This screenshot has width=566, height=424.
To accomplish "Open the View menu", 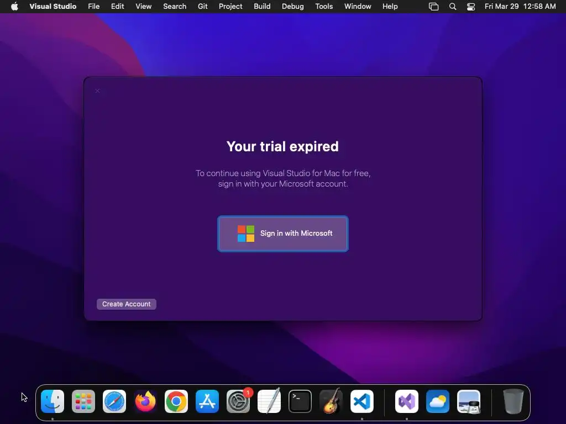I will tap(143, 7).
